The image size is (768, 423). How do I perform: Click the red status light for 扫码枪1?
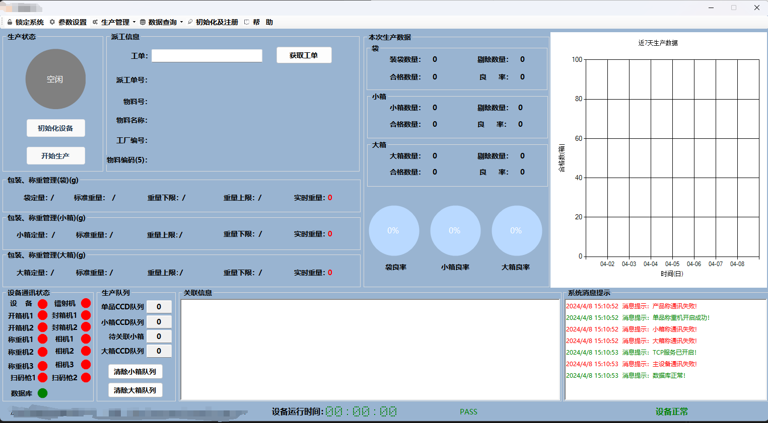(43, 378)
